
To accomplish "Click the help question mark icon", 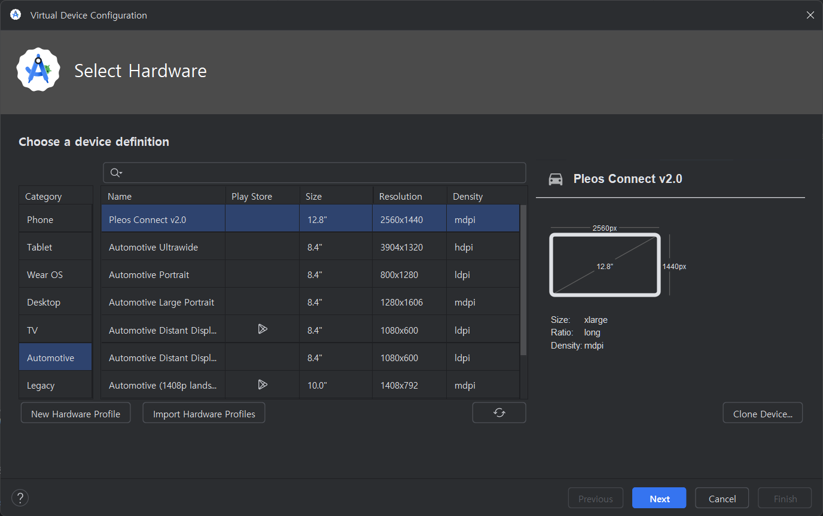I will (x=20, y=497).
